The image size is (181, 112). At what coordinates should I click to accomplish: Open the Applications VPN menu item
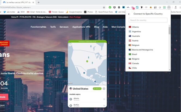click(x=81, y=27)
